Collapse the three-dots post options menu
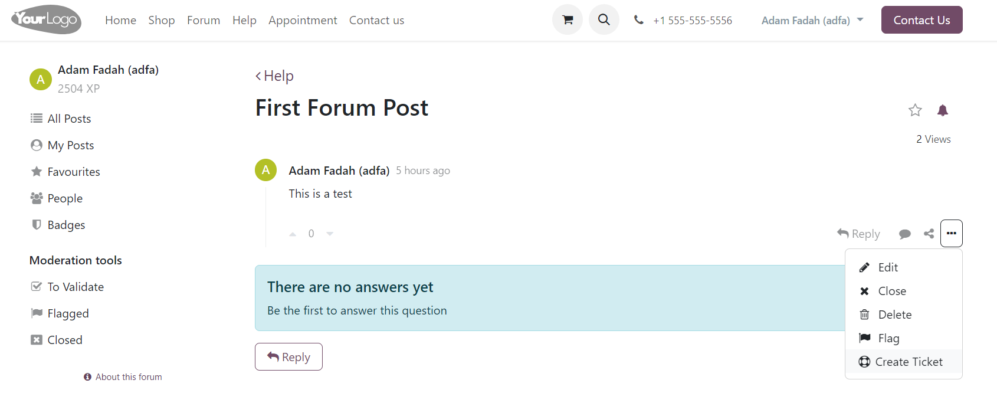This screenshot has height=393, width=997. click(x=952, y=233)
